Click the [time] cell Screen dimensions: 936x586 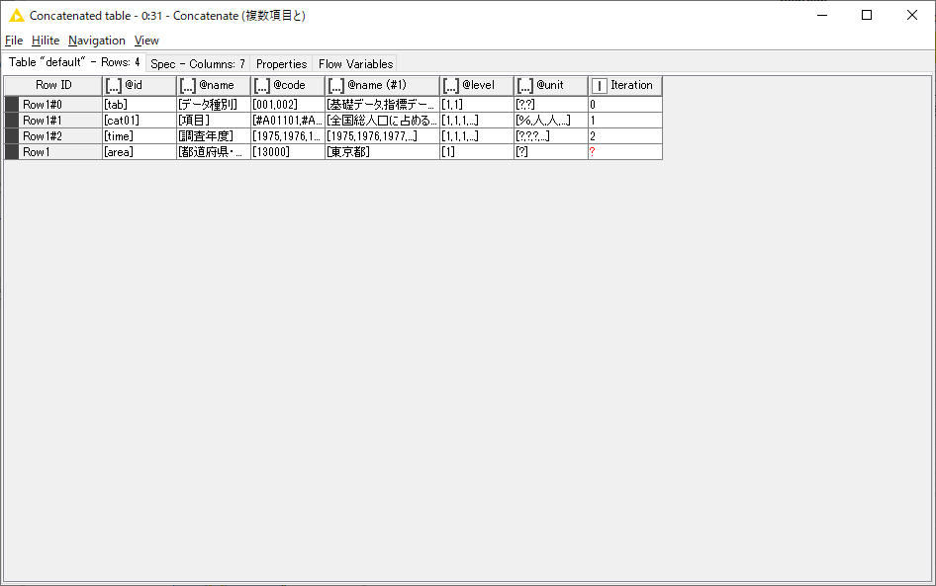click(x=140, y=136)
